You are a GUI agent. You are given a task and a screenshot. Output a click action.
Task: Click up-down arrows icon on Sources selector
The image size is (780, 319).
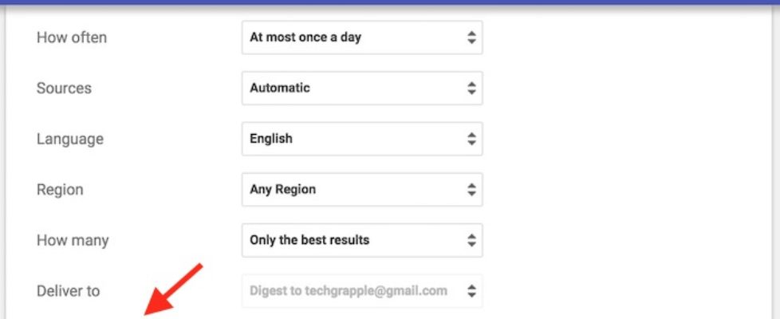[x=471, y=88]
